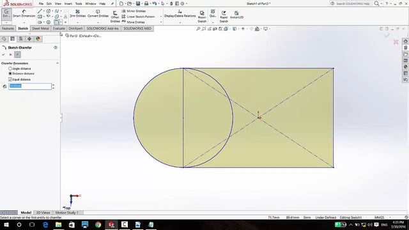Image resolution: width=409 pixels, height=230 pixels.
Task: Open the DimXpertManager tab icon
Action: pyautogui.click(x=29, y=39)
